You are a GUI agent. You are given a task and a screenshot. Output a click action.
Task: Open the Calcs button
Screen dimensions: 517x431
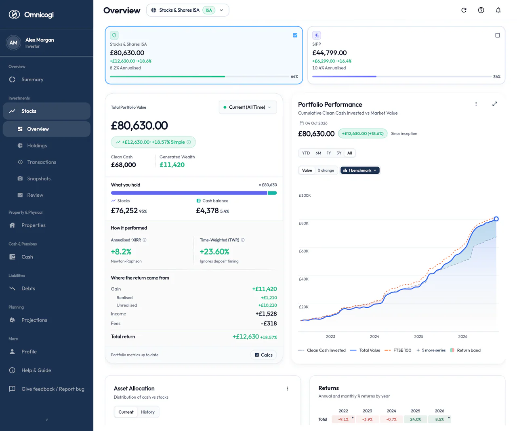tap(263, 355)
